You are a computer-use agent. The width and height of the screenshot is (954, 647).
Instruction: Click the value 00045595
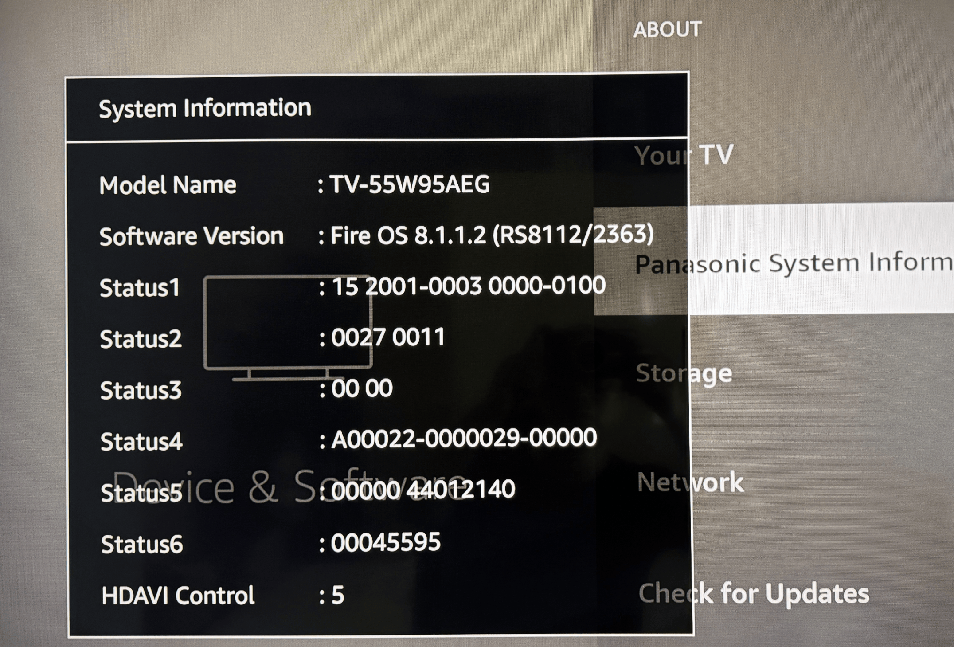coord(386,542)
